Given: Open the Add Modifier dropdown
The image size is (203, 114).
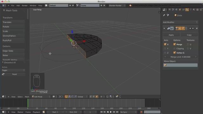Looking at the screenshot, I should pyautogui.click(x=180, y=22).
